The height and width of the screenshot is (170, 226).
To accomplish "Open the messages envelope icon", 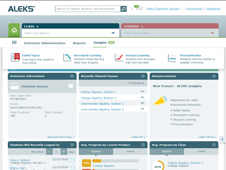I will pyautogui.click(x=139, y=8).
